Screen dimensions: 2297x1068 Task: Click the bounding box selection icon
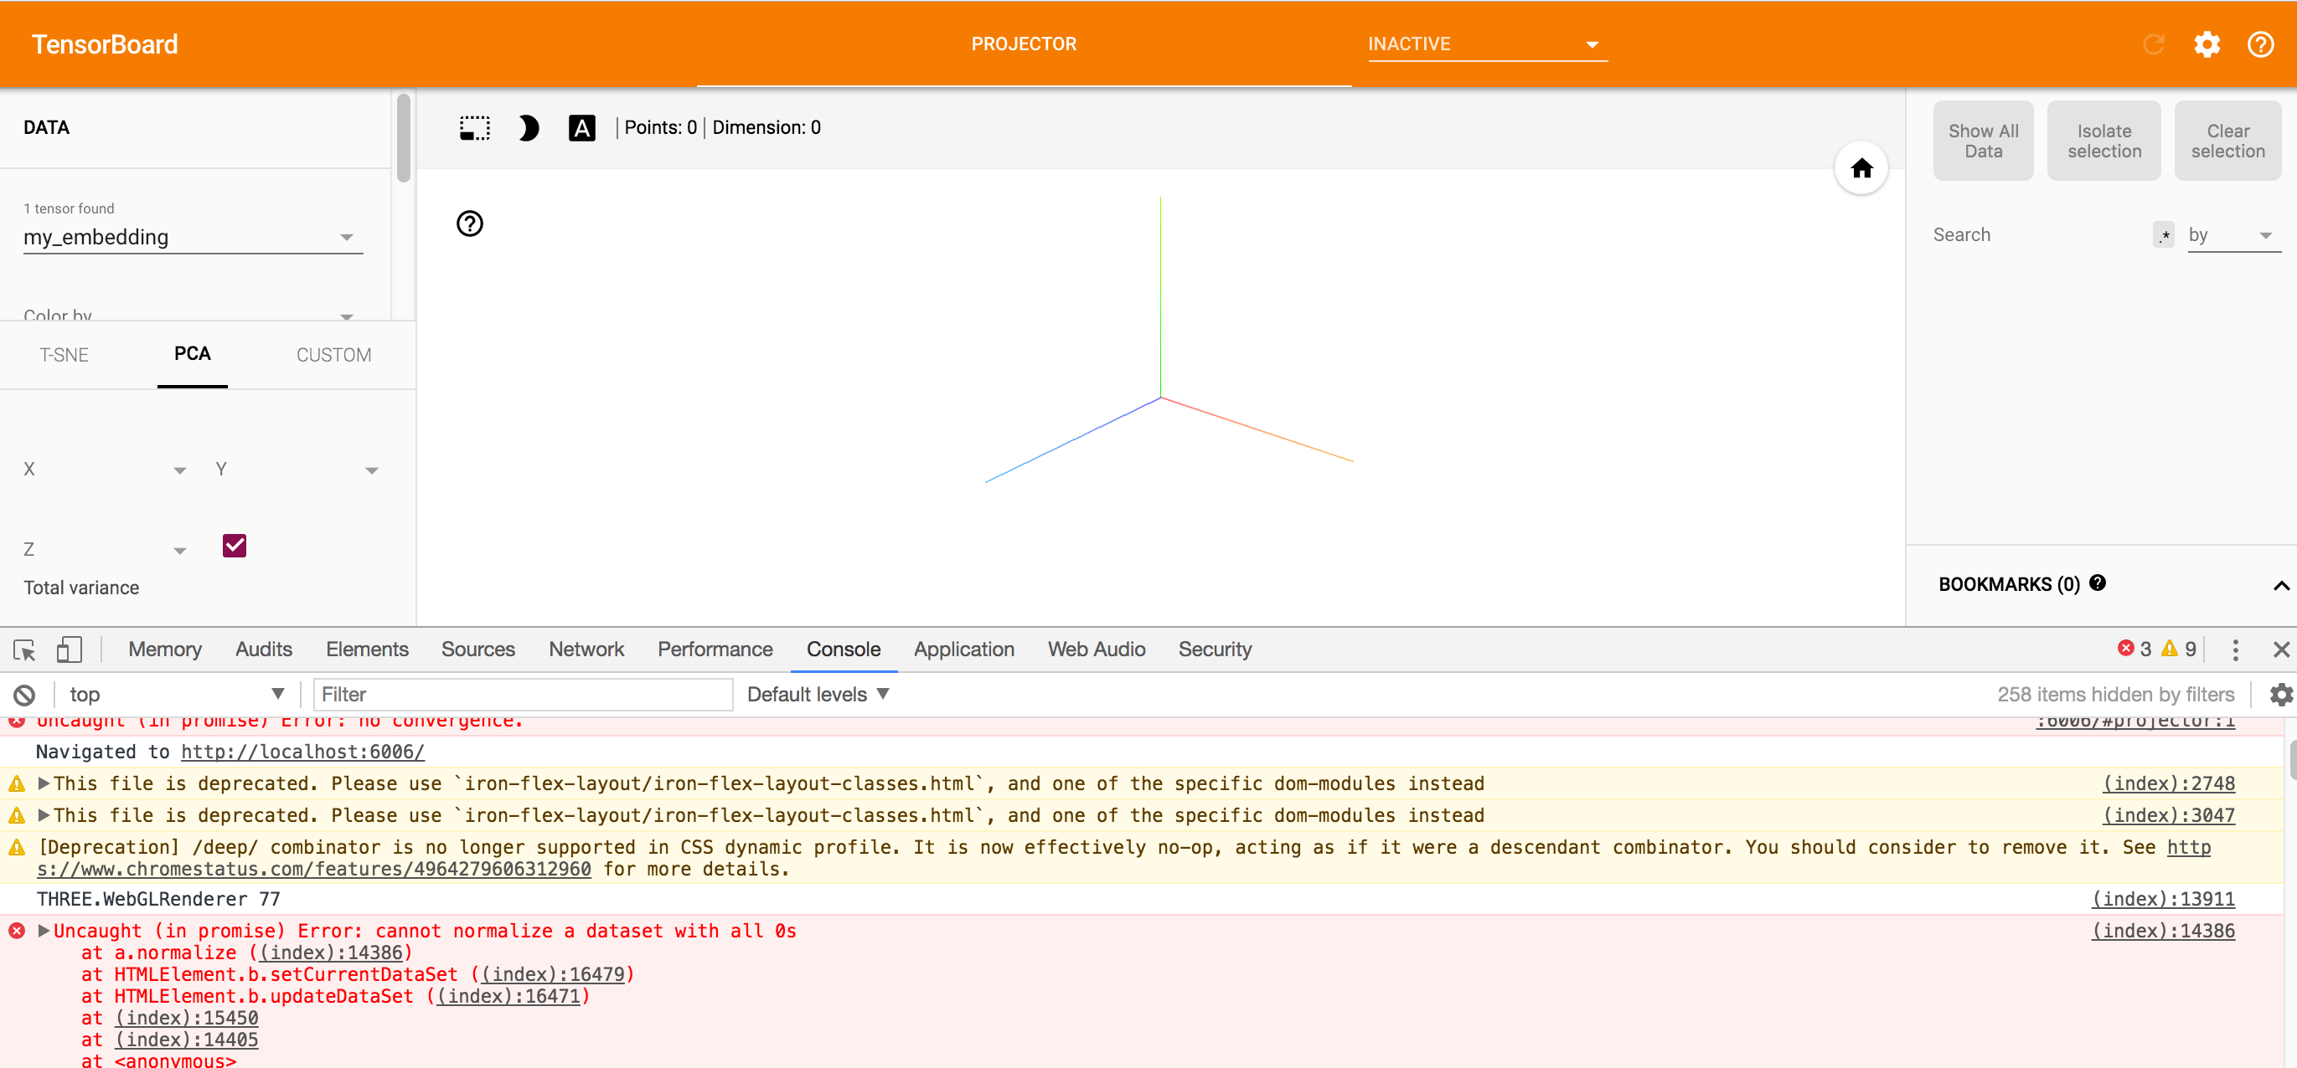[x=474, y=128]
